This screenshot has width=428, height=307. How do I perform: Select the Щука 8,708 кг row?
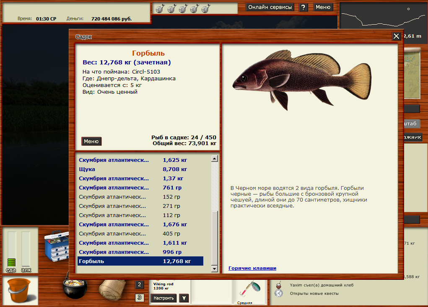click(x=140, y=169)
